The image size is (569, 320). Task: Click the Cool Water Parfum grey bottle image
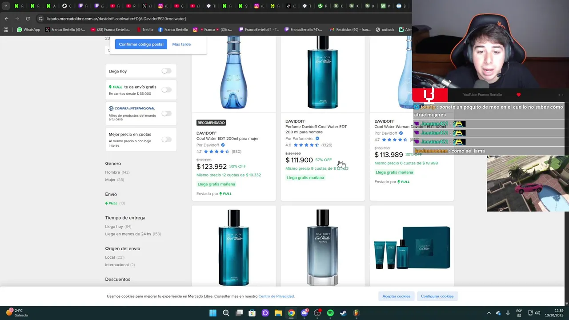click(x=322, y=248)
